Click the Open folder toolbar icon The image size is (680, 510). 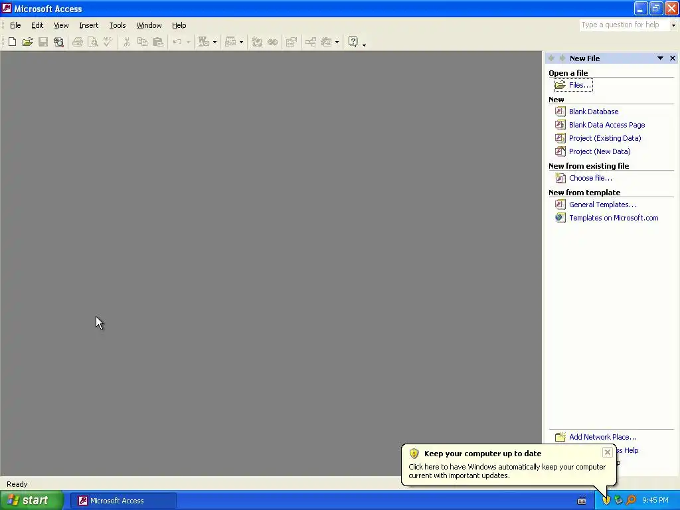[28, 42]
